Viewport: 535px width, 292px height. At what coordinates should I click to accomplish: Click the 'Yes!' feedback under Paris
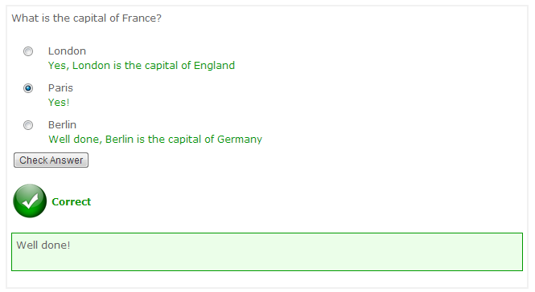click(59, 103)
